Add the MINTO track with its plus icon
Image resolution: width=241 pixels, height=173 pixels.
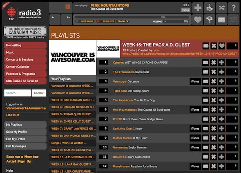[221, 119]
